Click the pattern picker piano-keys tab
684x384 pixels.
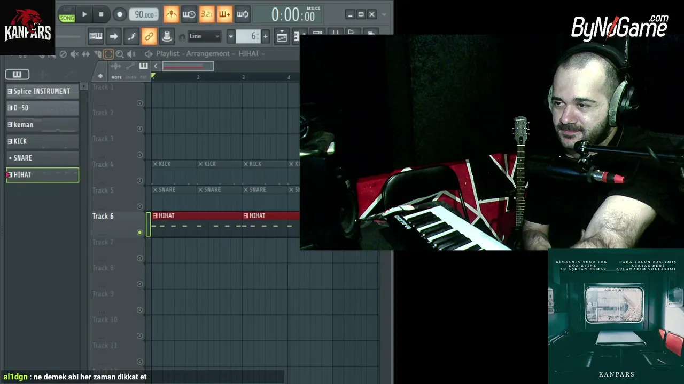17,74
